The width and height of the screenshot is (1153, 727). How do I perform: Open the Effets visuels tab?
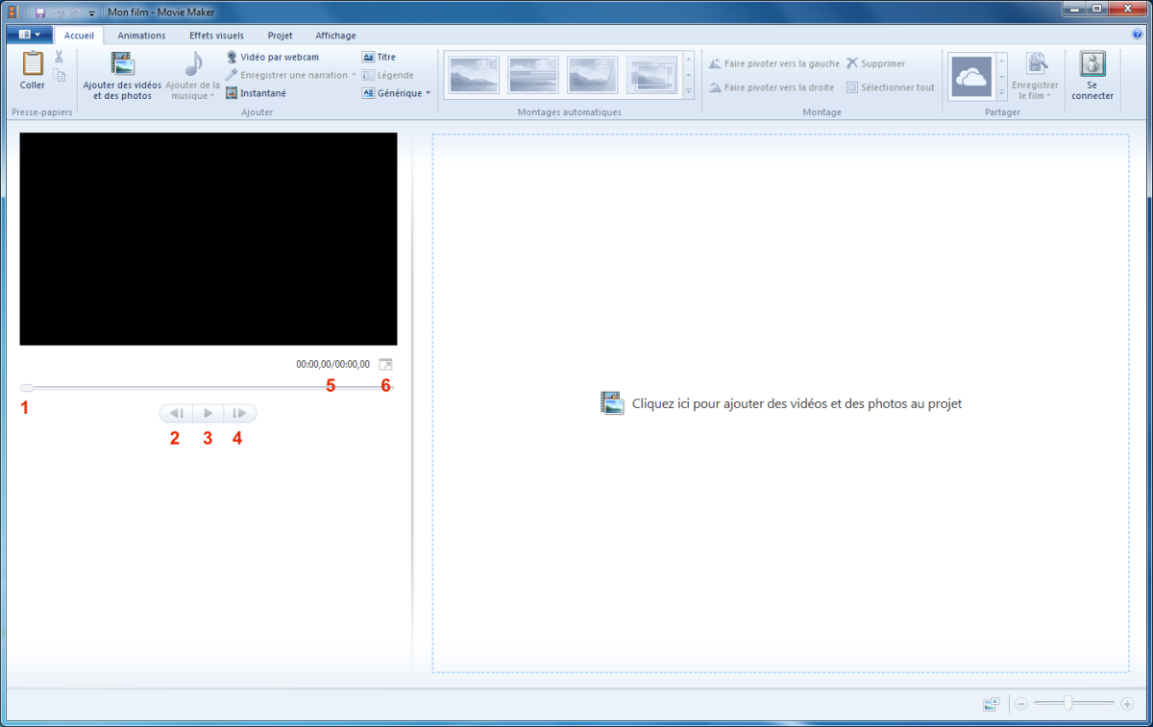coord(216,36)
